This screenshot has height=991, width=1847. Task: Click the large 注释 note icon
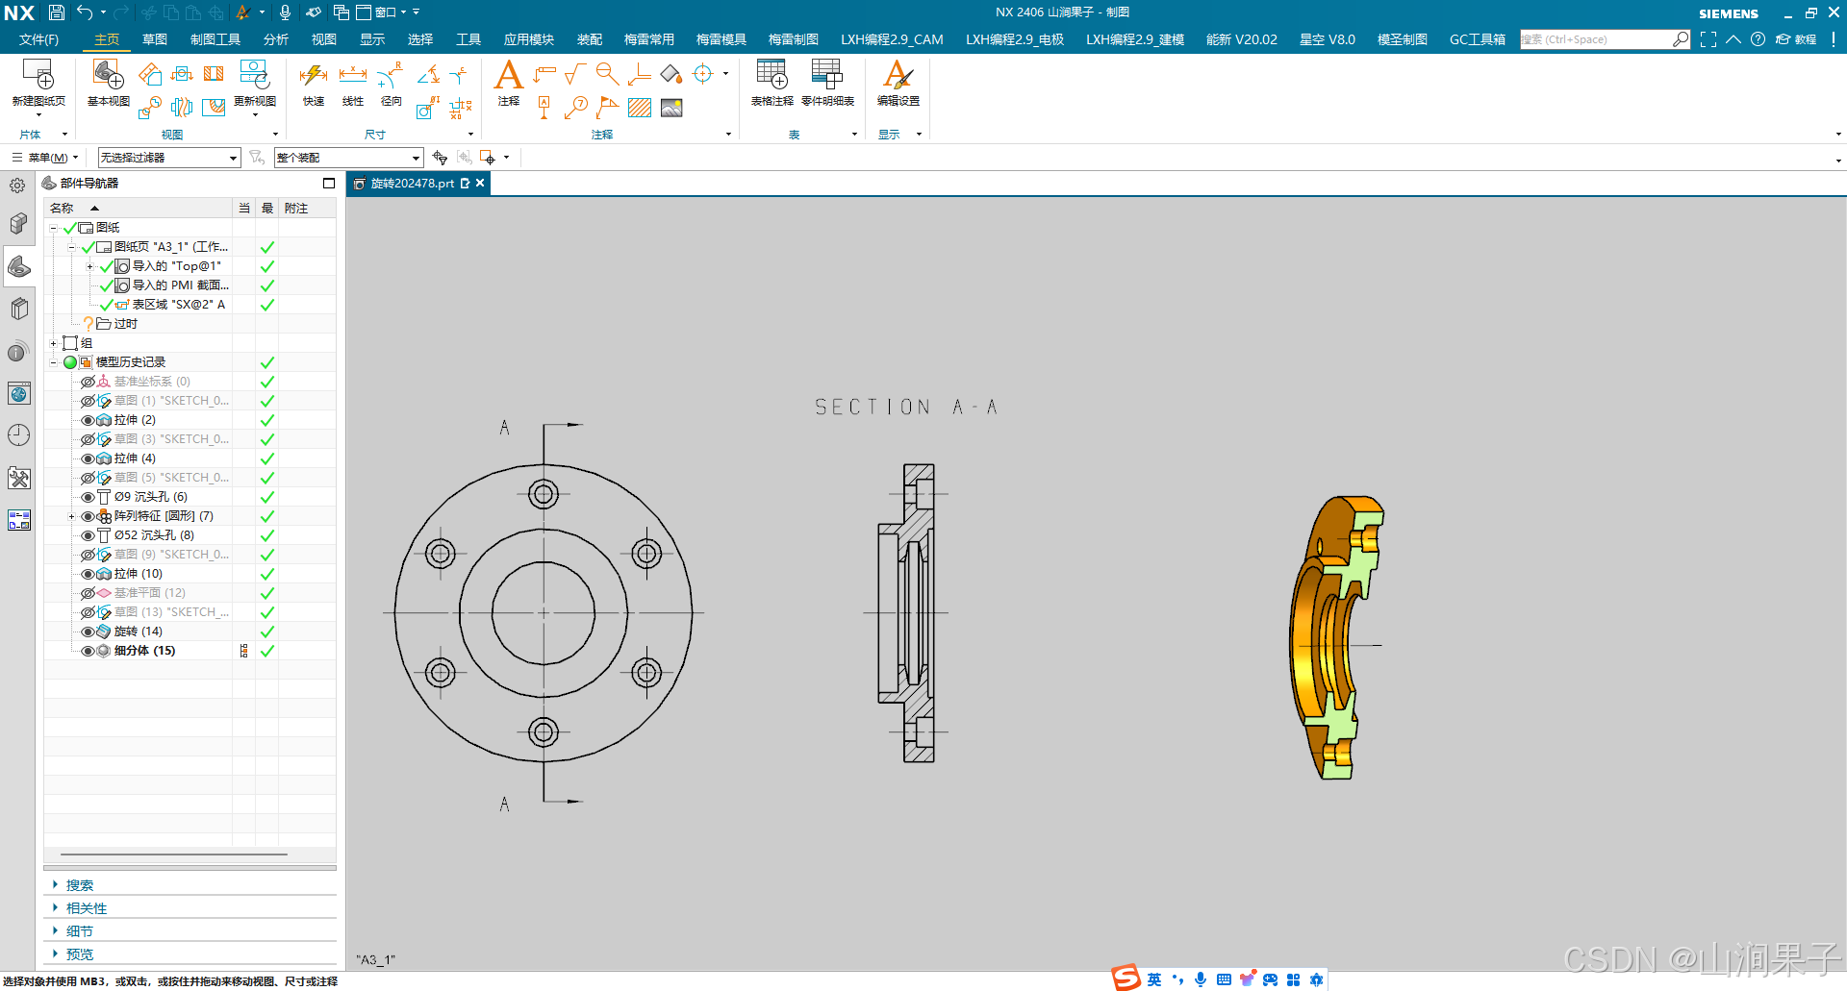click(508, 75)
